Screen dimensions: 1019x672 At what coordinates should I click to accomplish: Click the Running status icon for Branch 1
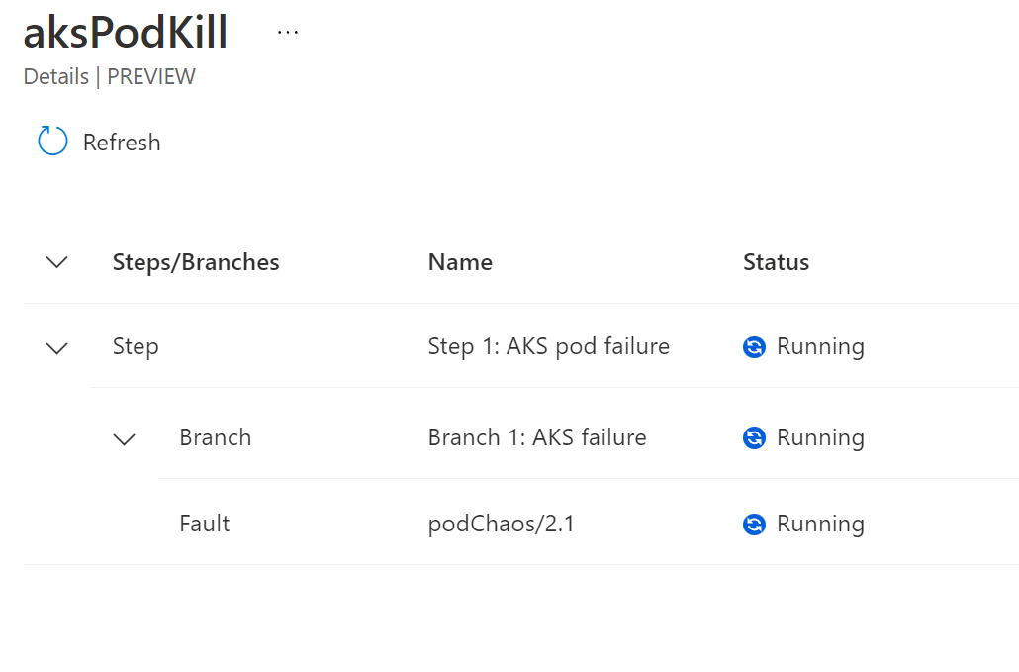coord(754,438)
